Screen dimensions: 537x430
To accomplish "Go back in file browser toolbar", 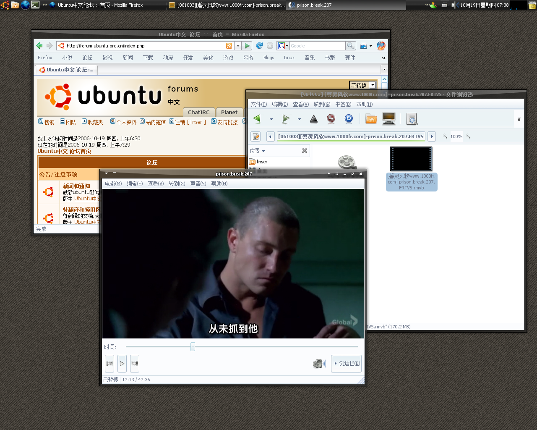I will click(x=257, y=119).
